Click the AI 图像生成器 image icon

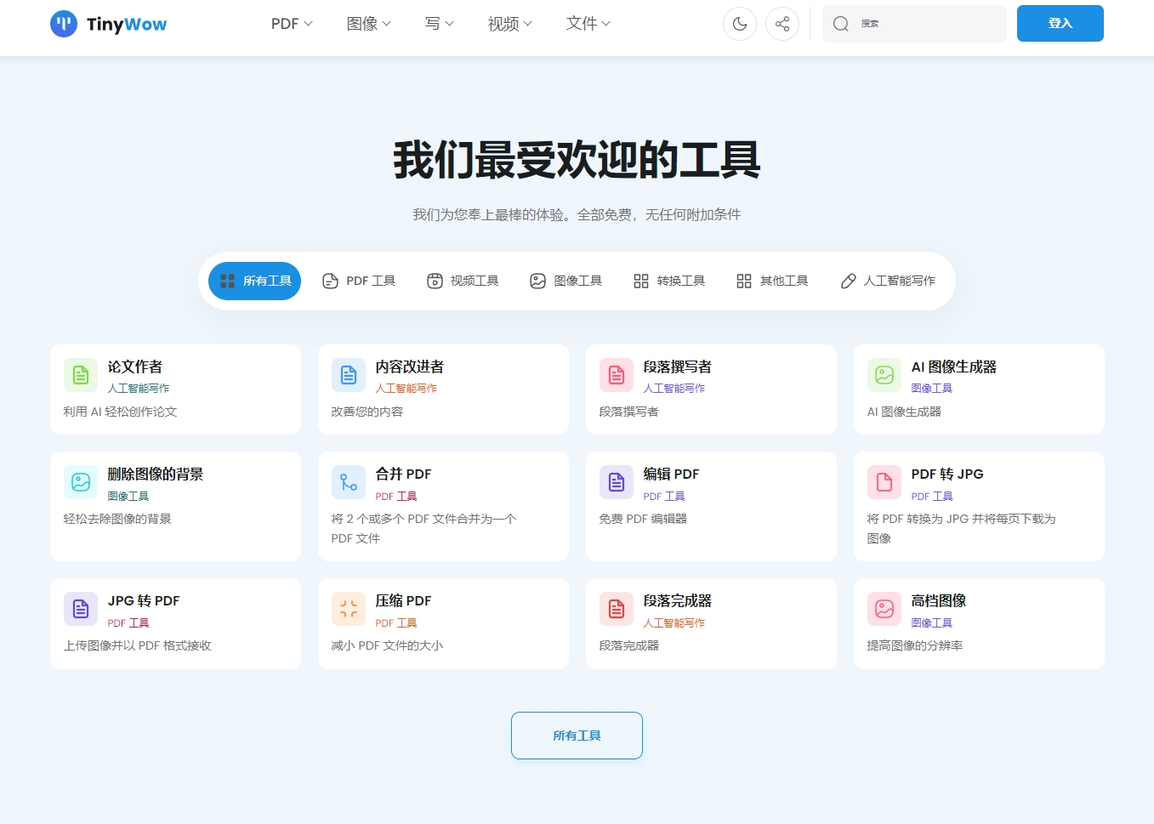(884, 375)
